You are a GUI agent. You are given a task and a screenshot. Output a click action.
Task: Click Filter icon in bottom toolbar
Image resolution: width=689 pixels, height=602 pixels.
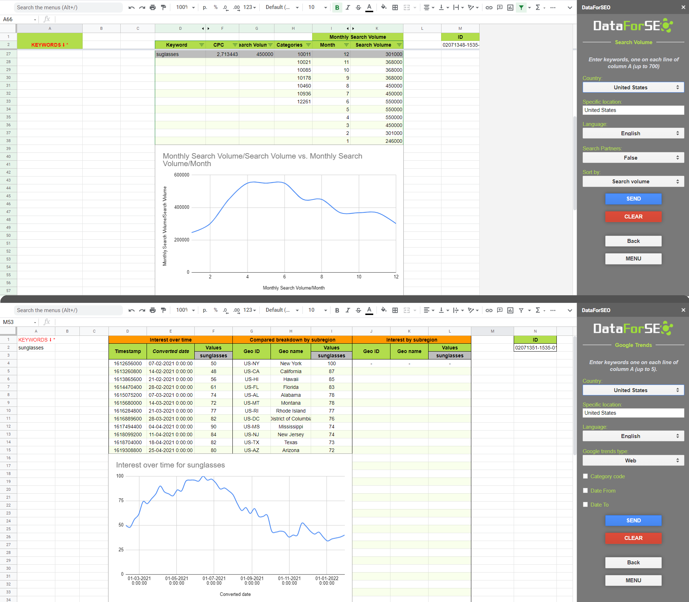click(x=521, y=310)
